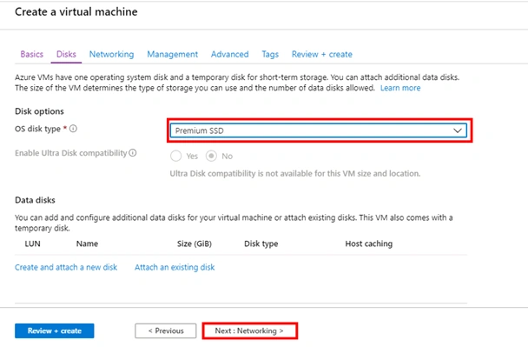
Task: Open the Advanced tab
Action: tap(229, 54)
